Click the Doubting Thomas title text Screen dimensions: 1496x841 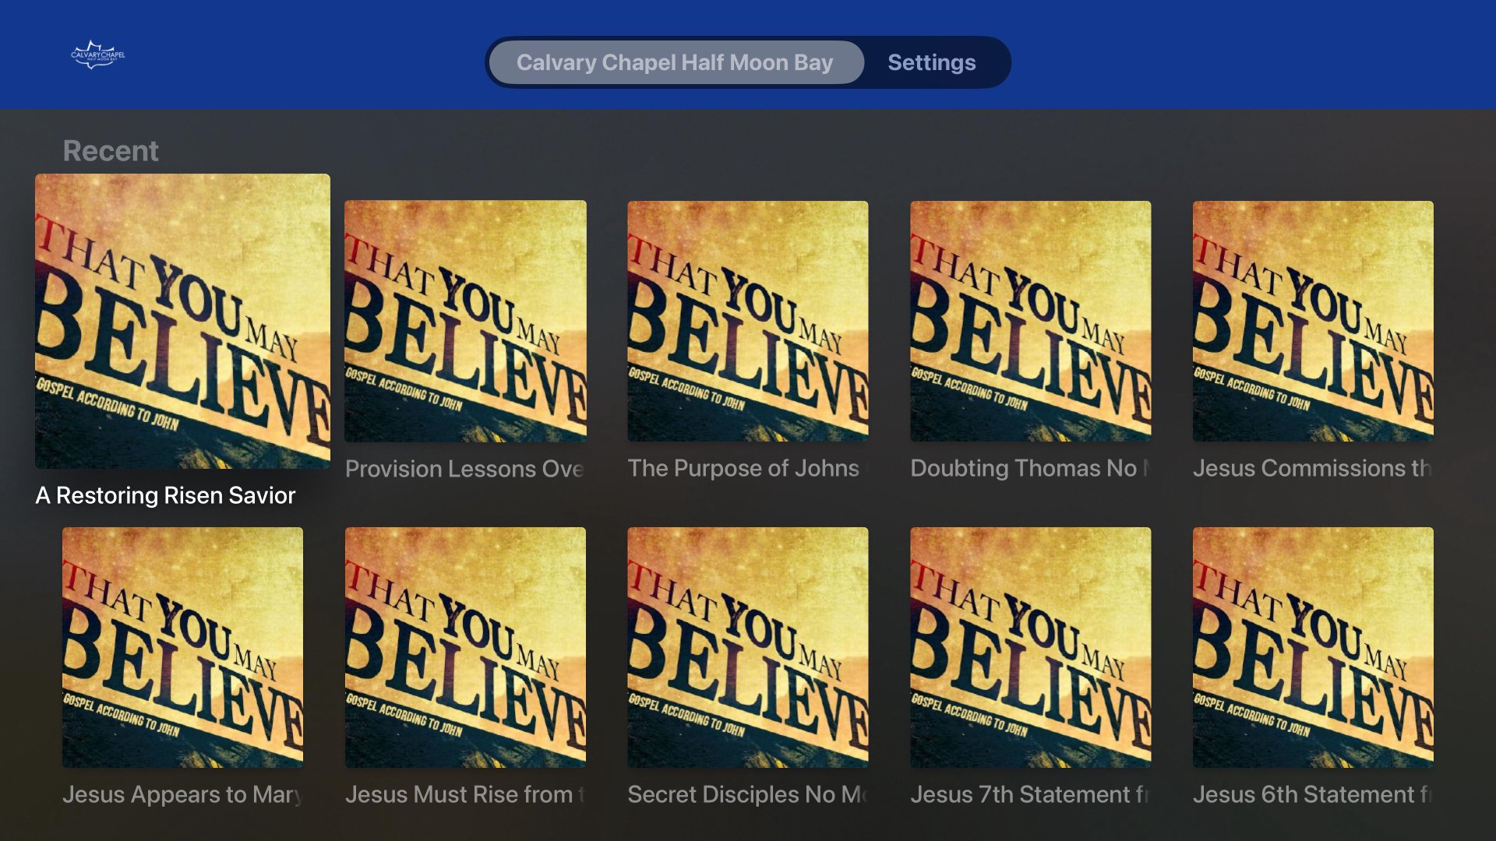[1030, 468]
